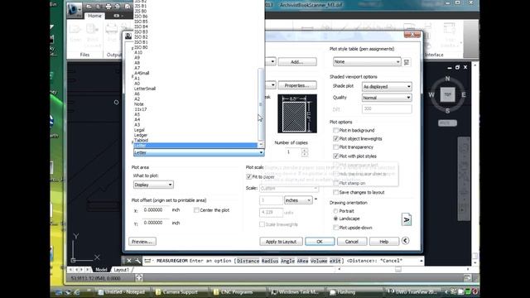Click the landscape orientation page preview icon
Viewport: 530px width, 298px height.
407,219
